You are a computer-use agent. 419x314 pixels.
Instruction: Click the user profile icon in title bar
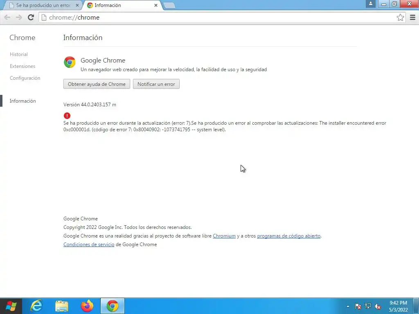click(x=371, y=4)
